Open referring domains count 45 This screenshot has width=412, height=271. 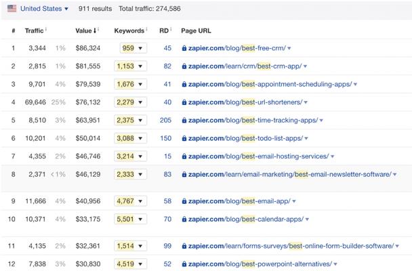[167, 48]
